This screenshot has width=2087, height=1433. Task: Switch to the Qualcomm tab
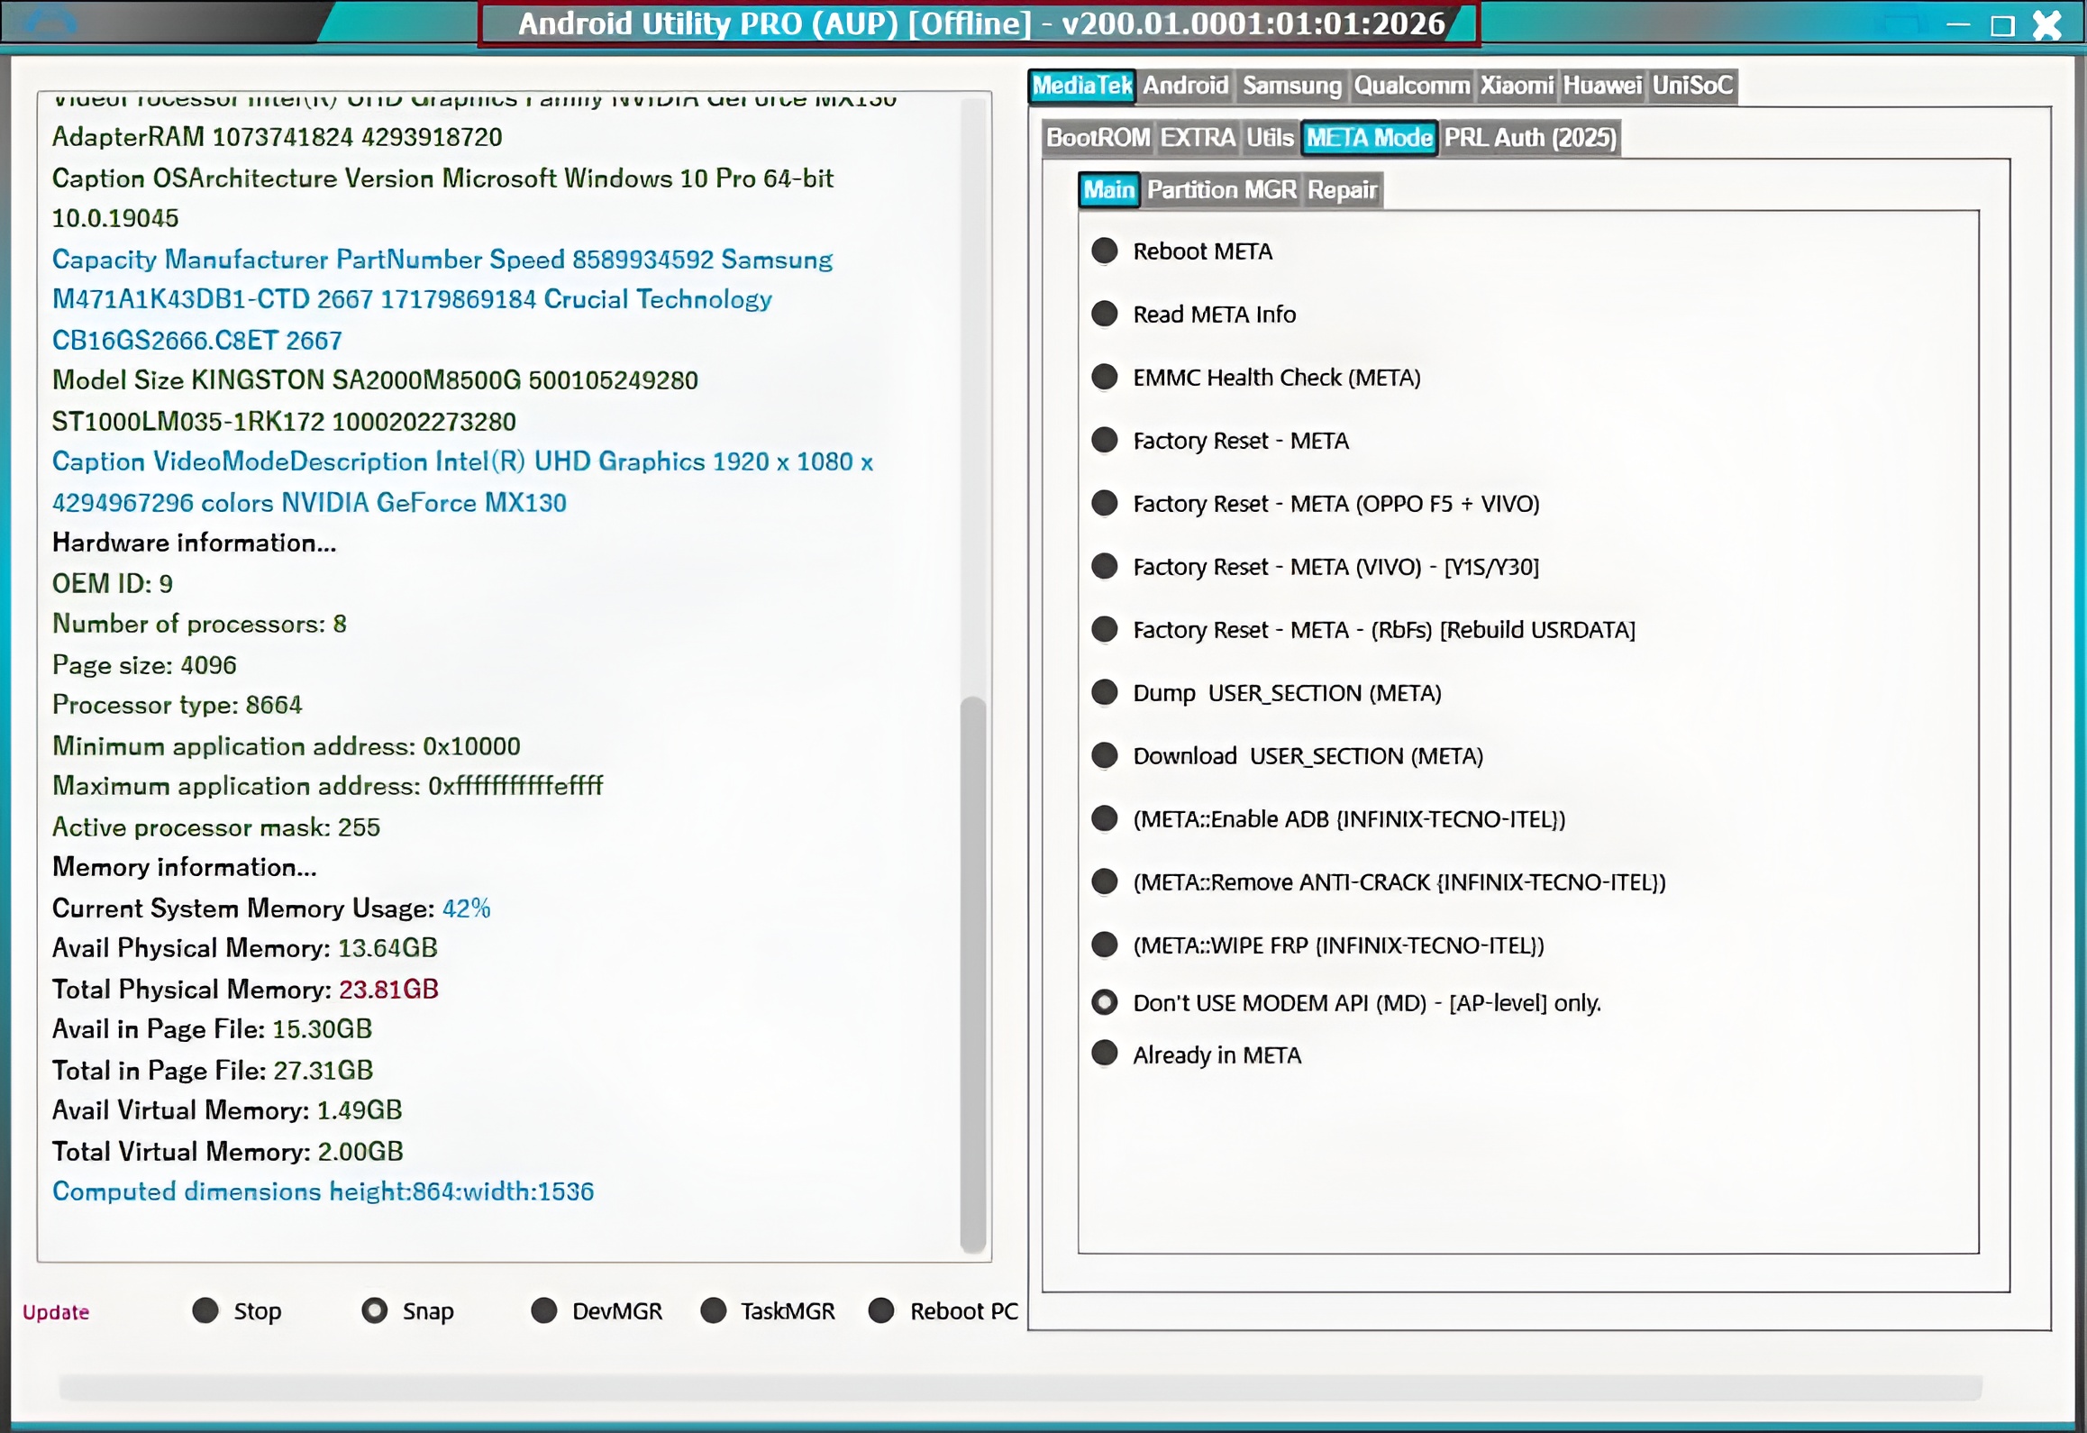point(1411,86)
